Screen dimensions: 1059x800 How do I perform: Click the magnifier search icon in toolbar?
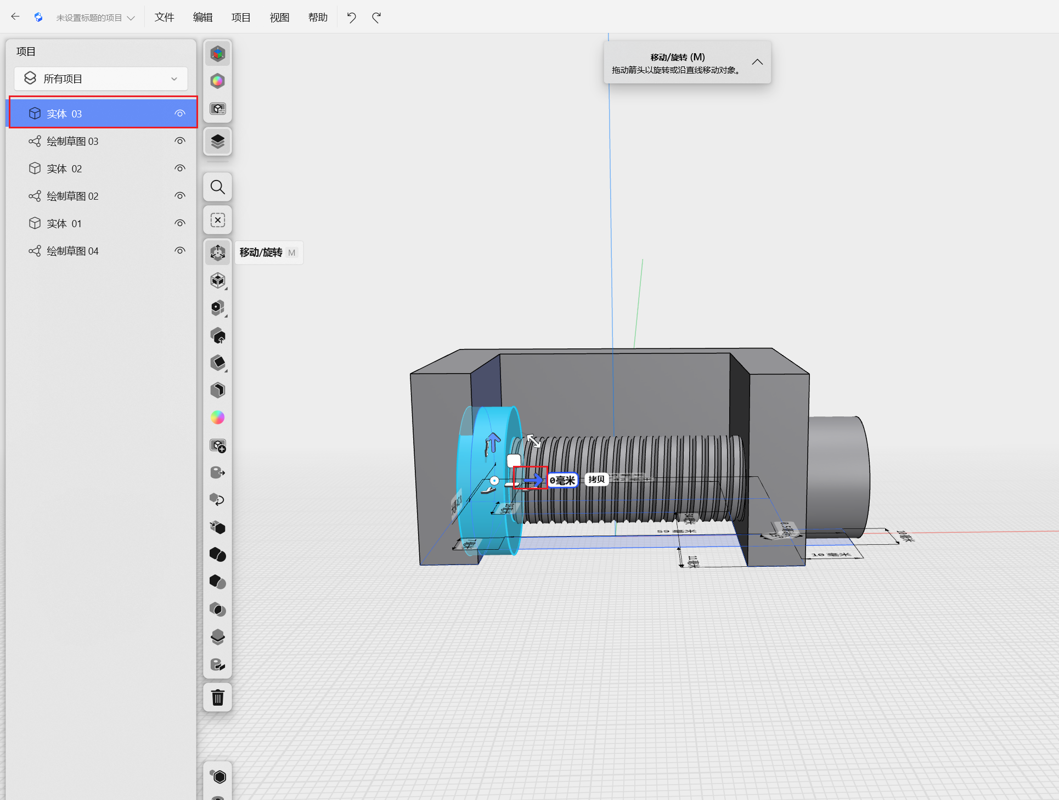pyautogui.click(x=218, y=188)
